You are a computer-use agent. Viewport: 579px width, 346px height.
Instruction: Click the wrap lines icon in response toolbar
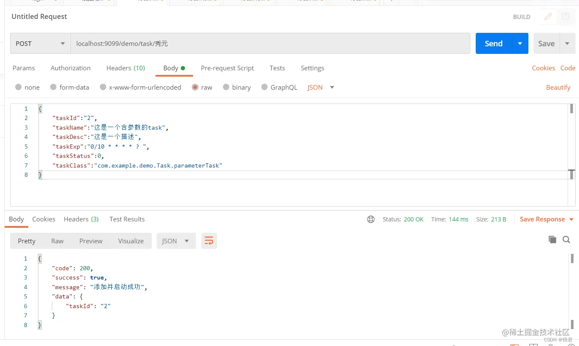tap(209, 241)
